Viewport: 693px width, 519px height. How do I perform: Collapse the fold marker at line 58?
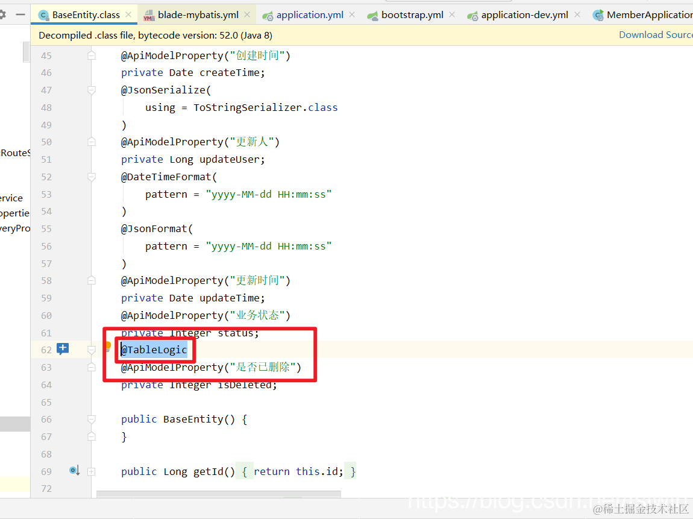(92, 281)
